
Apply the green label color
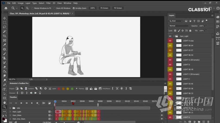pyautogui.click(x=72, y=89)
